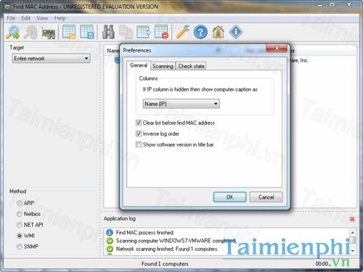Click the info icon beside Find MAC process finished
363x272 pixels.
pyautogui.click(x=110, y=233)
